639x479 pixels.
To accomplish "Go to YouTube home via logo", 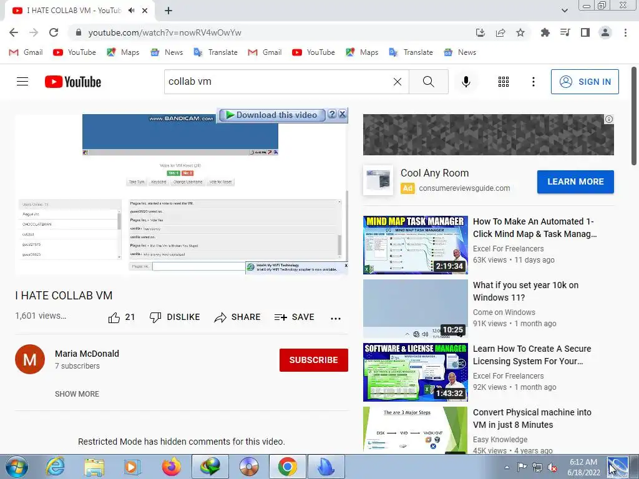I will coord(73,82).
